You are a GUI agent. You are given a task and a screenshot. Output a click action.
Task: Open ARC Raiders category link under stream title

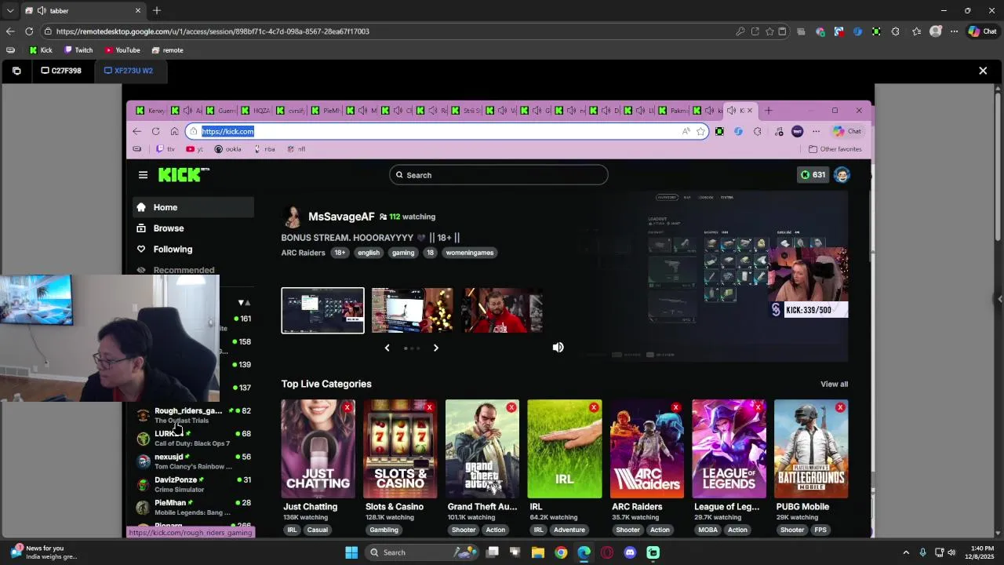tap(303, 253)
